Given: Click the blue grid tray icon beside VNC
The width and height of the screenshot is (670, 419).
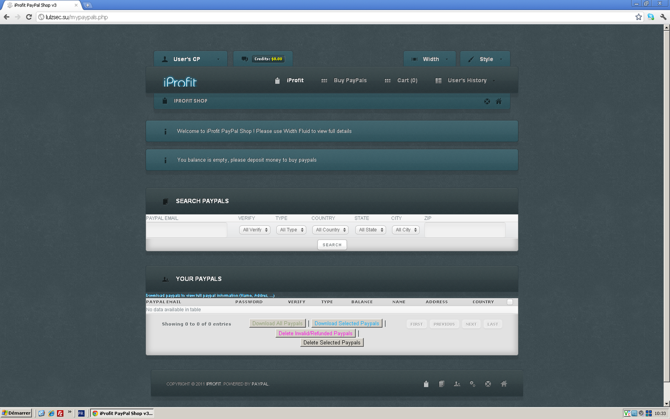Looking at the screenshot, I should (x=634, y=413).
